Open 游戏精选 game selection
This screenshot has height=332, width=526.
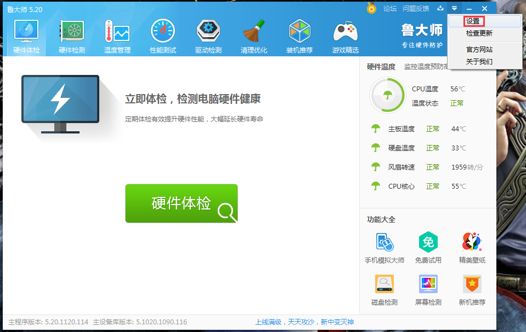[344, 34]
